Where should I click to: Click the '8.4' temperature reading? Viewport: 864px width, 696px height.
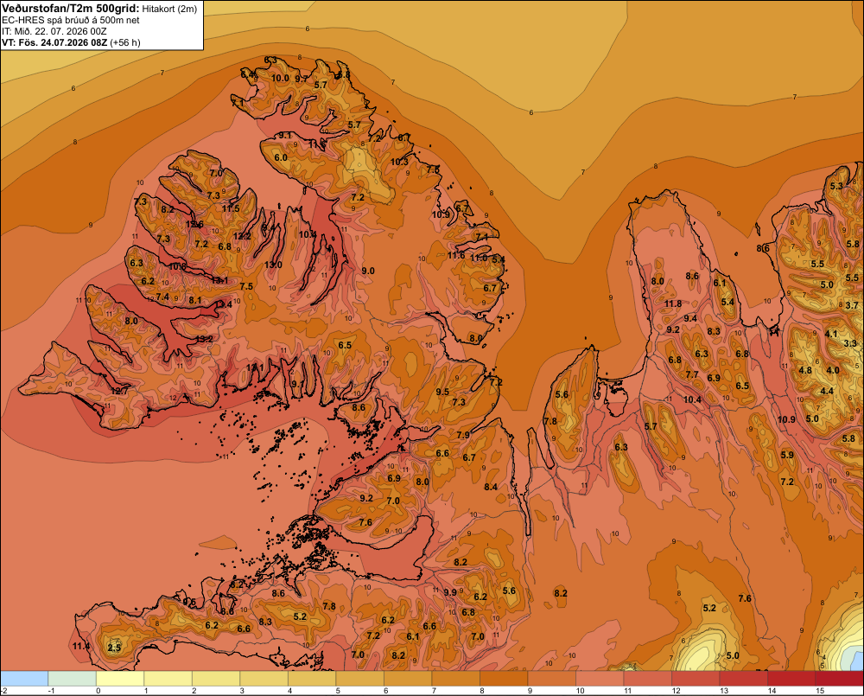[x=491, y=487]
